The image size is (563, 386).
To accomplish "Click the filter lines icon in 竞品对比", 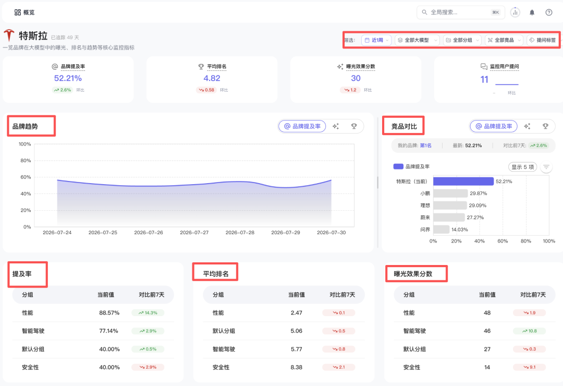I will coord(546,167).
